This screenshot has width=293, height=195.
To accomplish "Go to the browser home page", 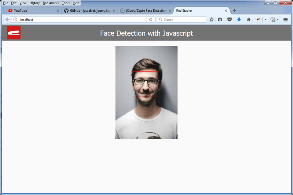I will click(x=249, y=19).
